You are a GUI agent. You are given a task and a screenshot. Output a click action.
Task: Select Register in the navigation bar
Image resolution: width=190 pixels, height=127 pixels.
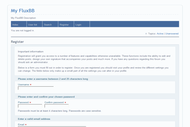click(x=64, y=24)
